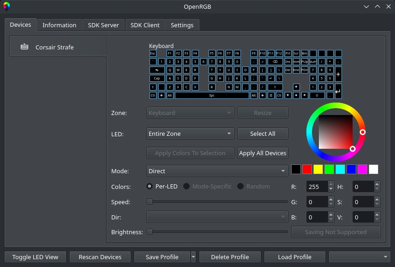Open the Settings tab

point(182,25)
